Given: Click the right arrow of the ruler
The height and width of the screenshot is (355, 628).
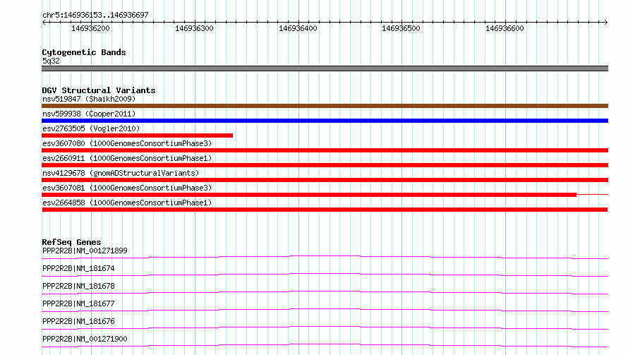Looking at the screenshot, I should click(605, 22).
